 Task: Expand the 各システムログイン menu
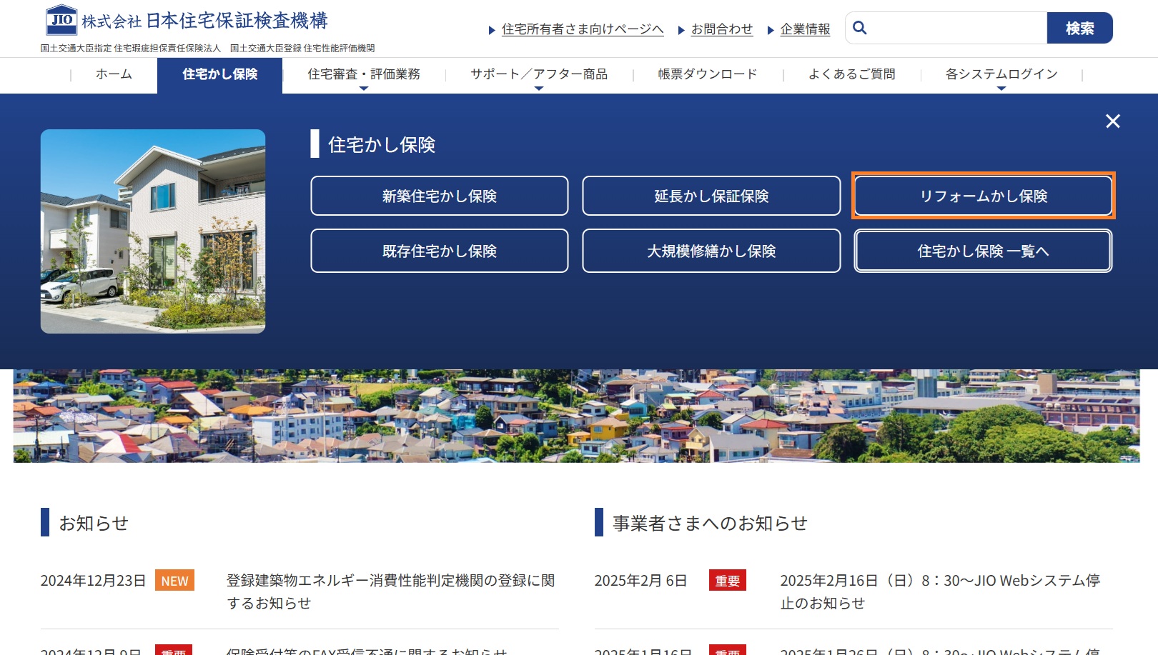1001,74
